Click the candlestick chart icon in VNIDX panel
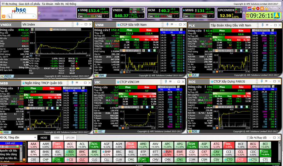The image size is (283, 166). (32, 29)
